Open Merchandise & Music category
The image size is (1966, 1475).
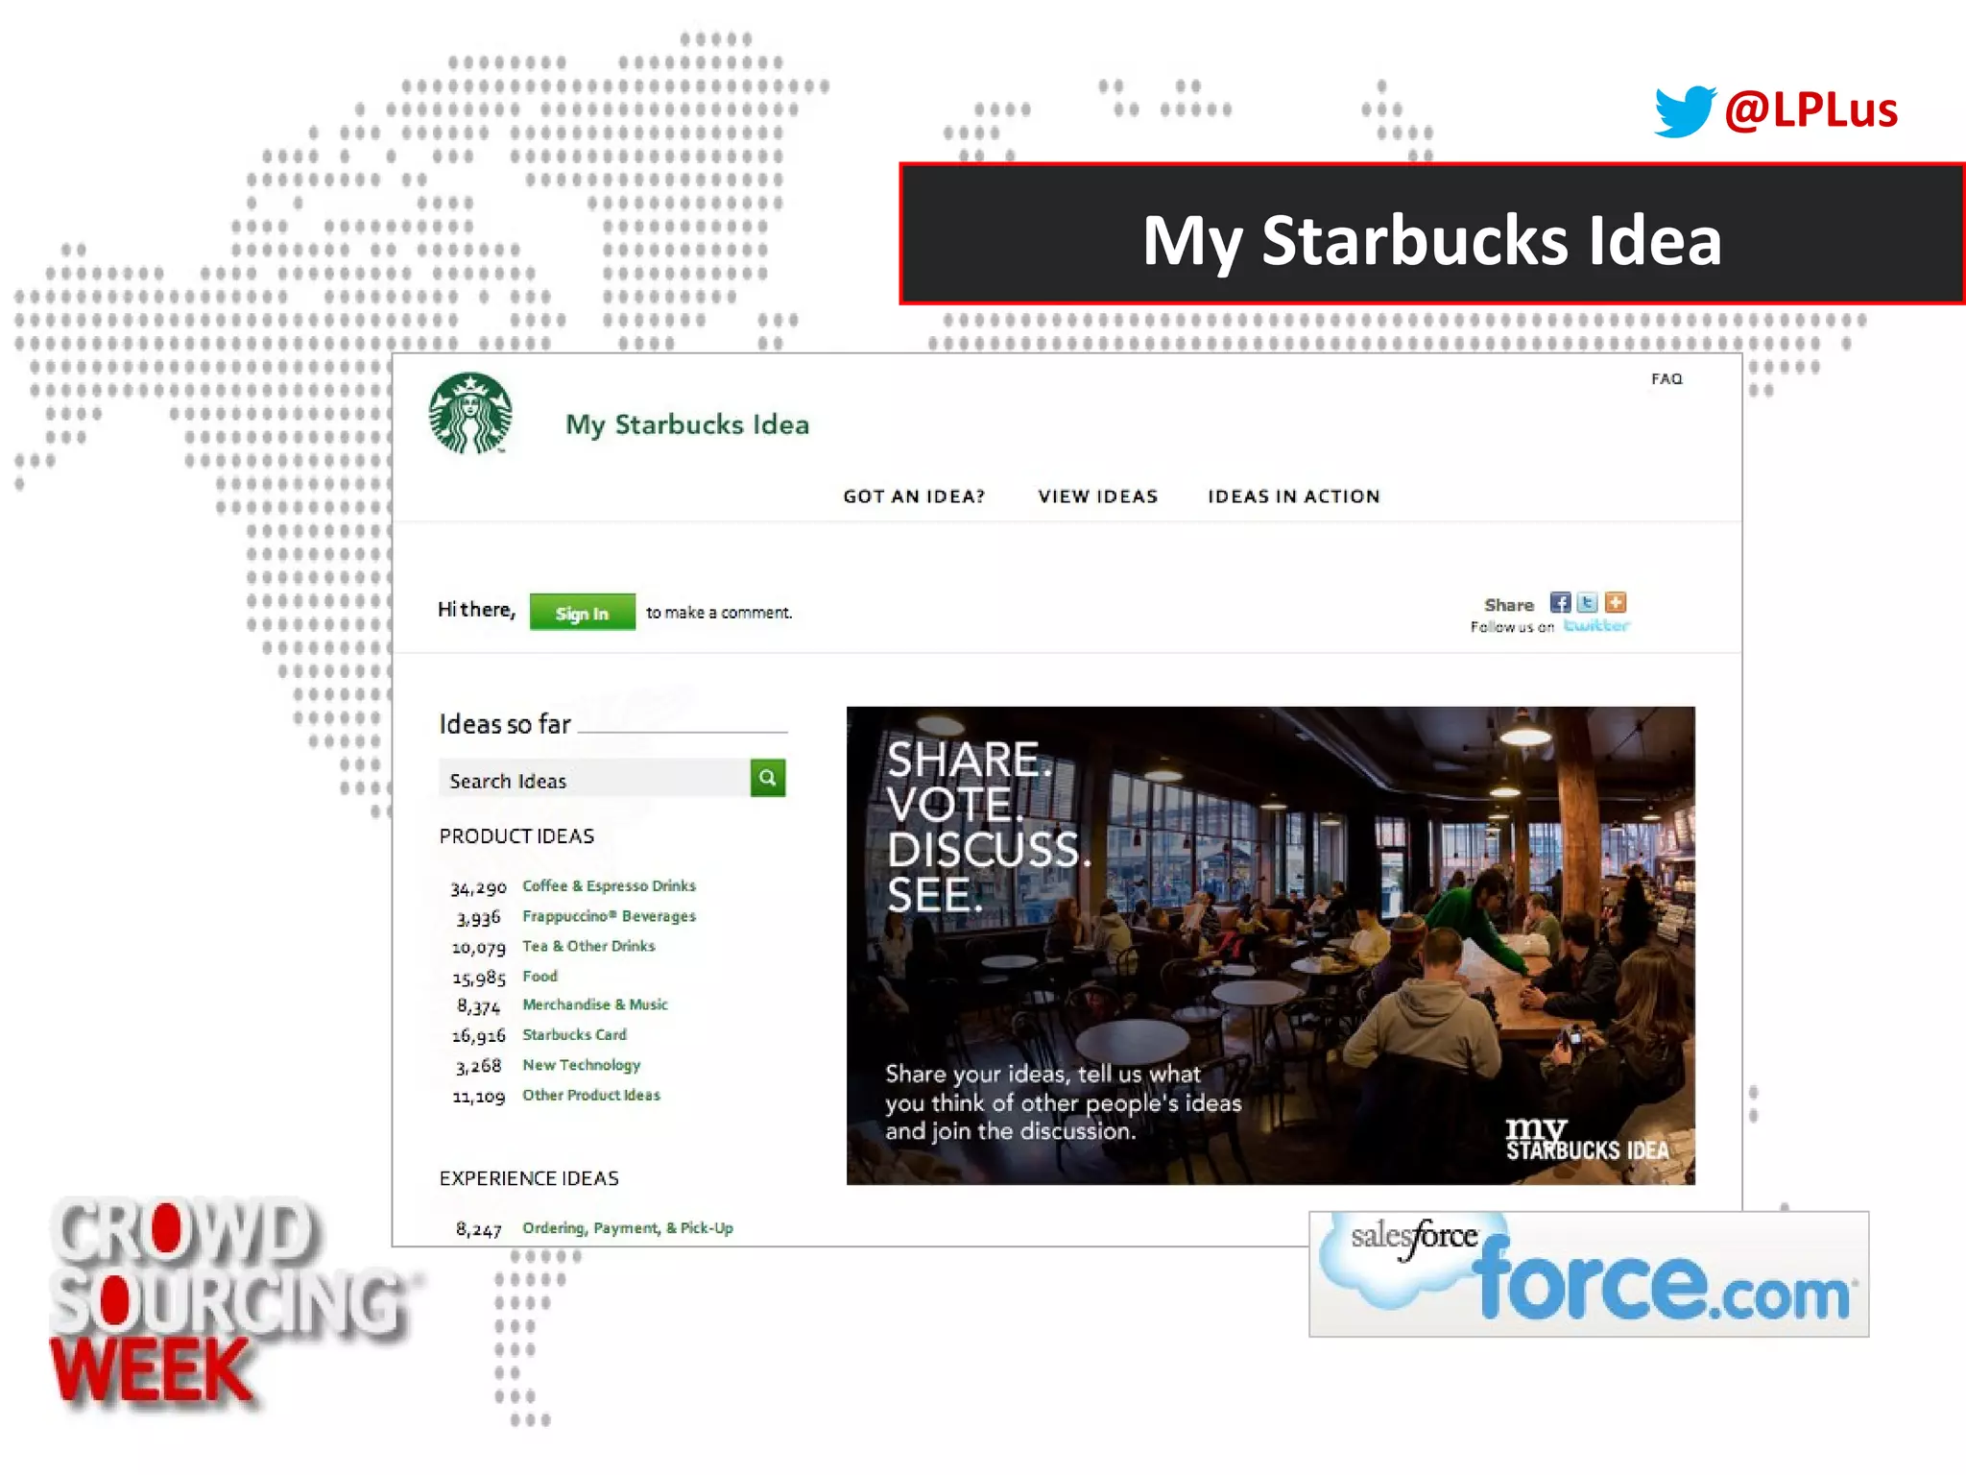[595, 1004]
